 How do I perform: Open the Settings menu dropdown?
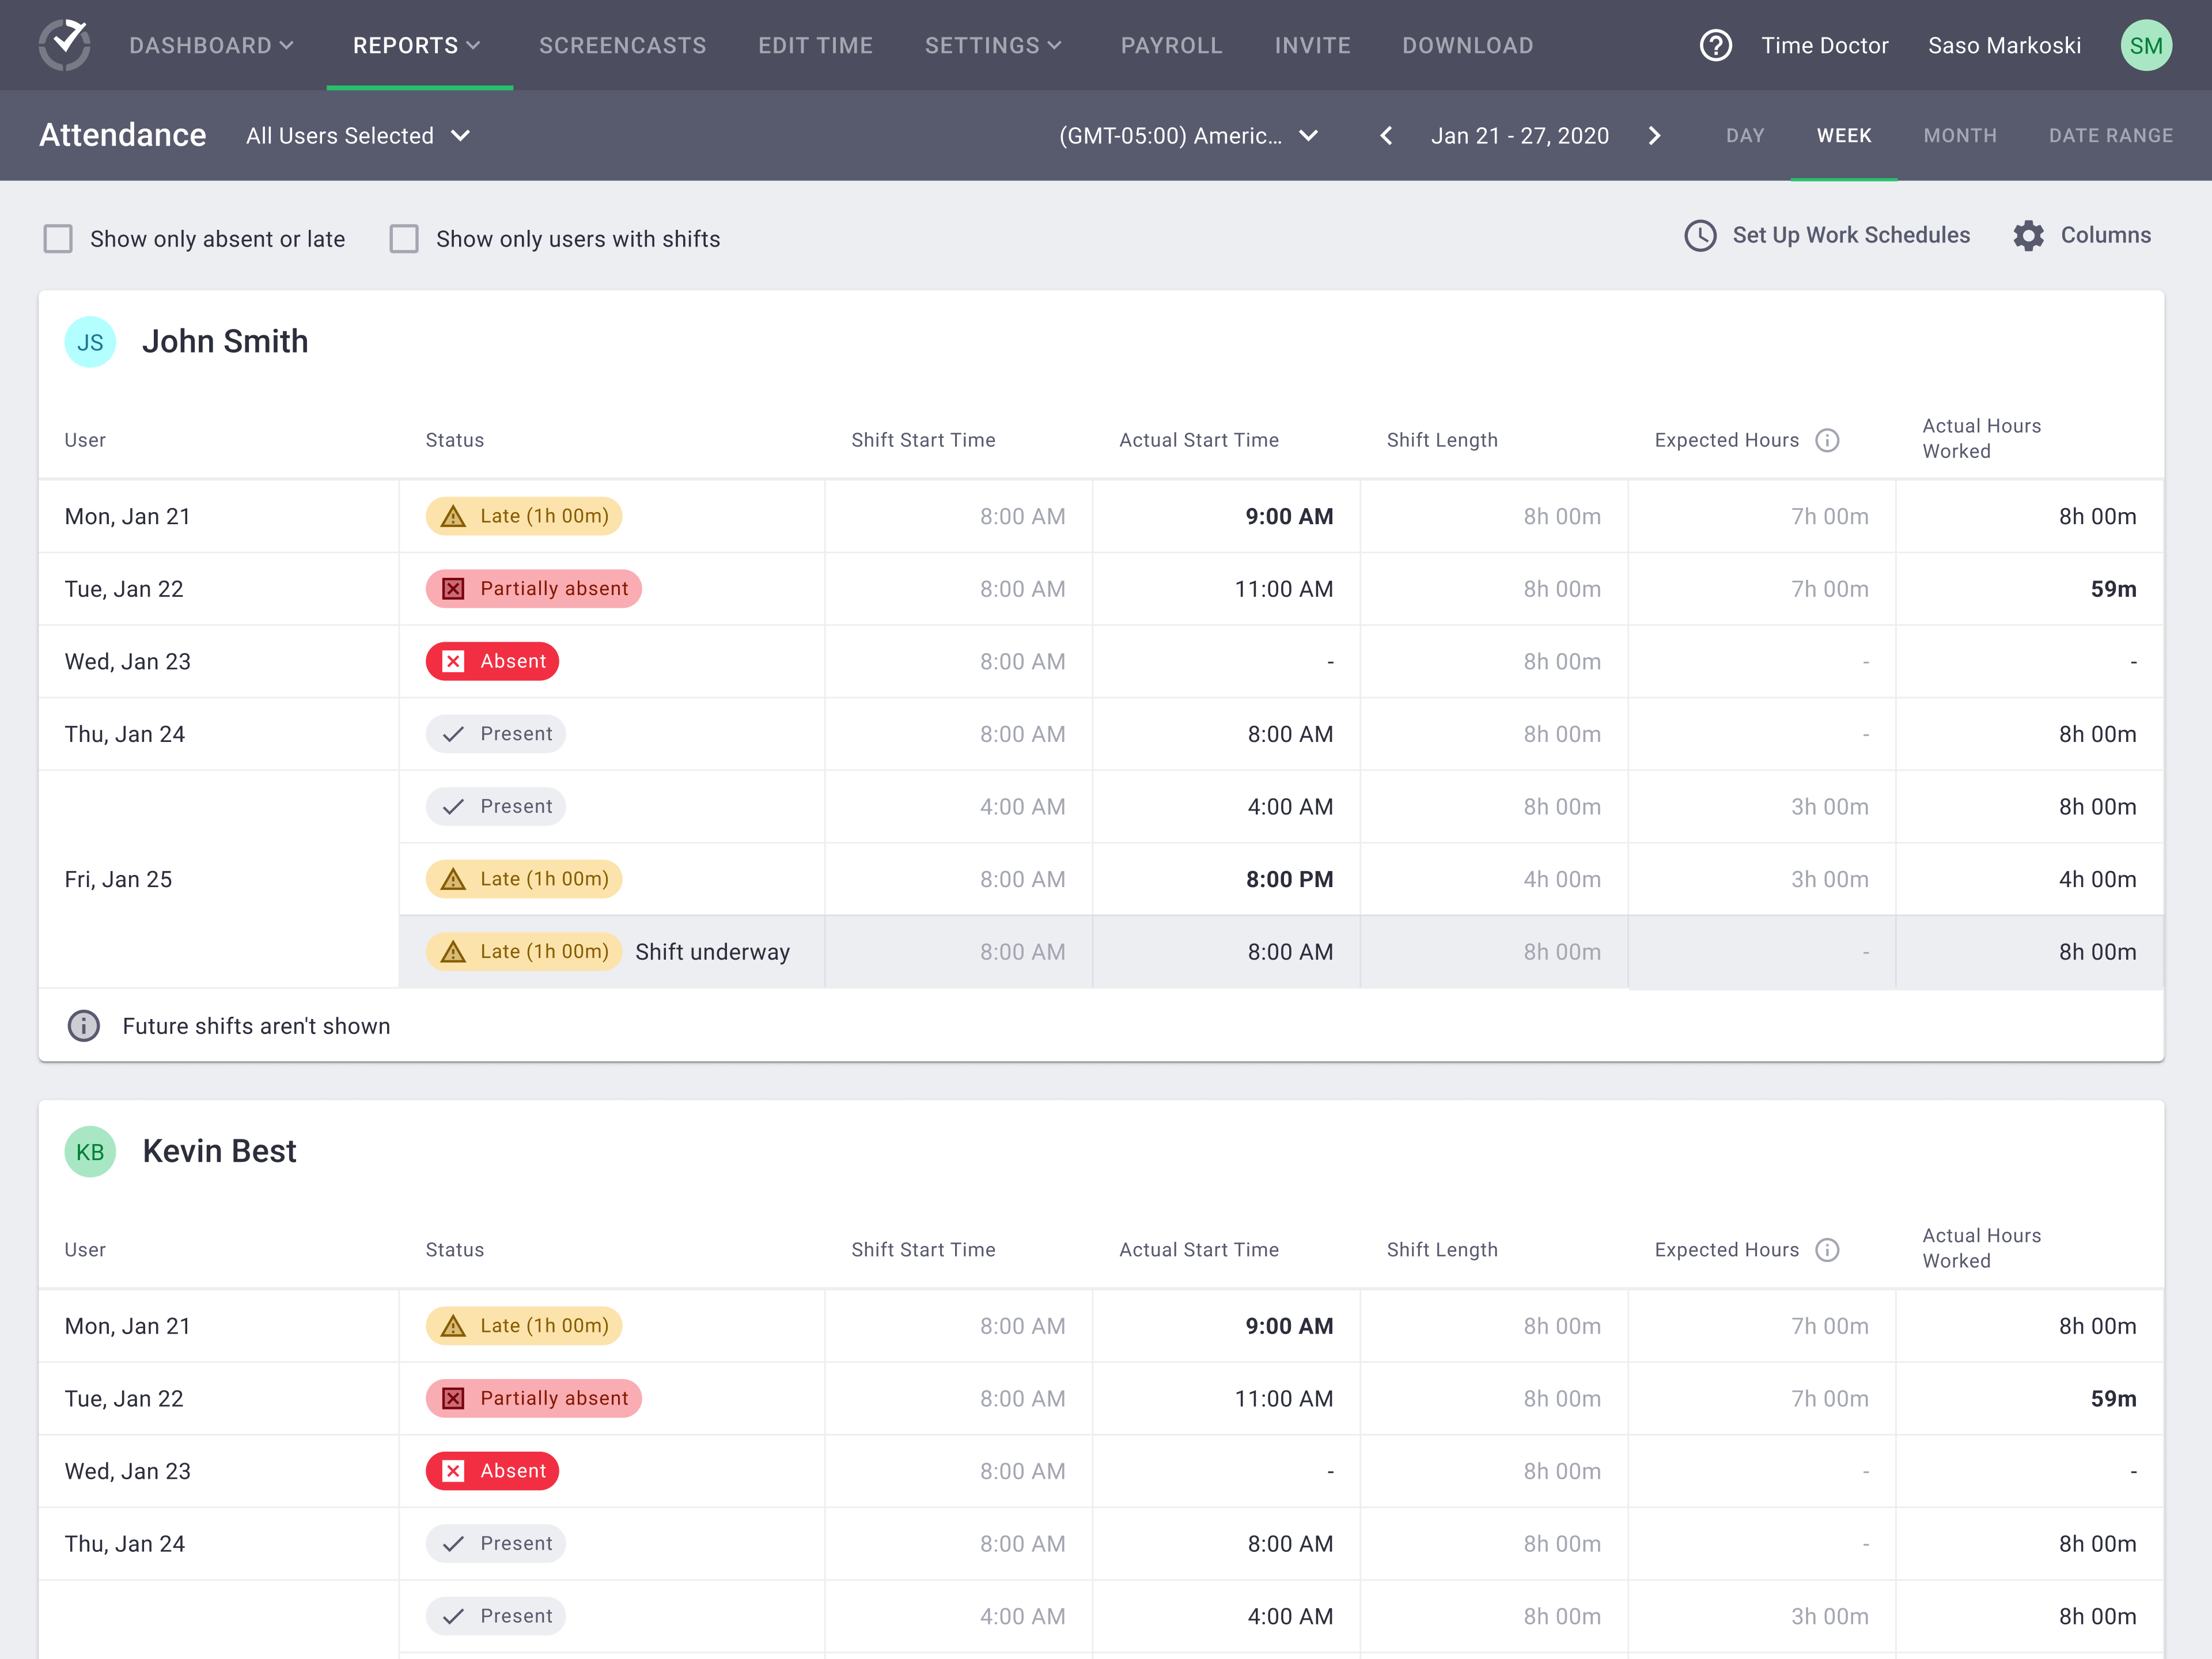point(993,45)
